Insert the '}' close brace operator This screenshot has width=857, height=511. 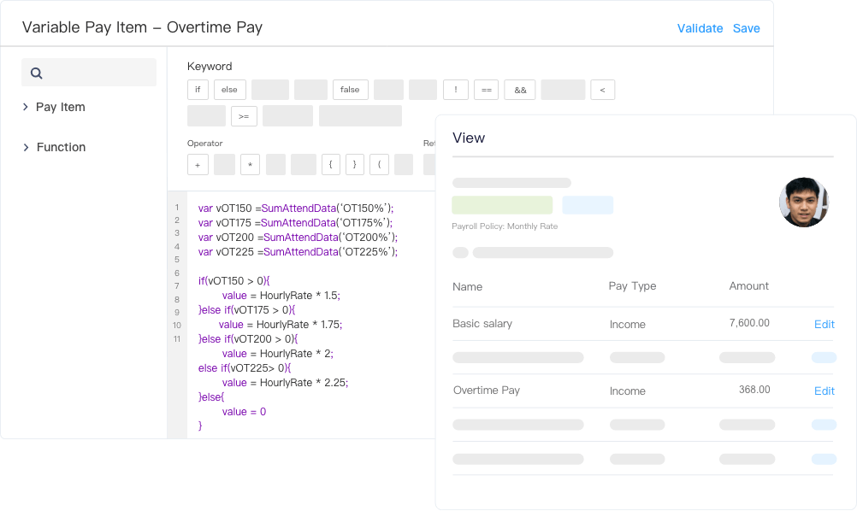point(355,164)
